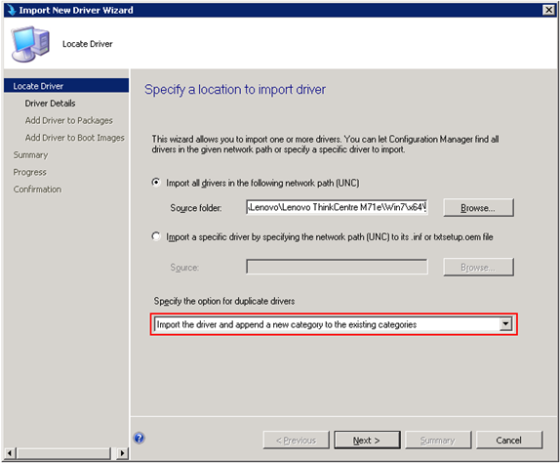Cancel the driver import wizard
The width and height of the screenshot is (560, 463).
coord(508,441)
